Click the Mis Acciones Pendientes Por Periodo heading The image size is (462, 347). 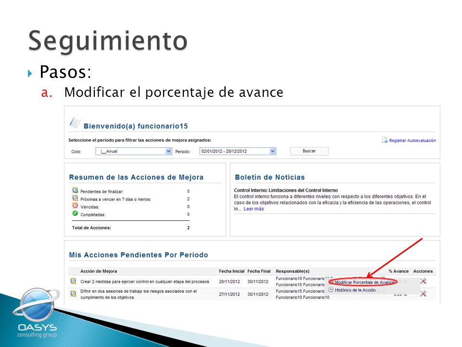(x=139, y=255)
